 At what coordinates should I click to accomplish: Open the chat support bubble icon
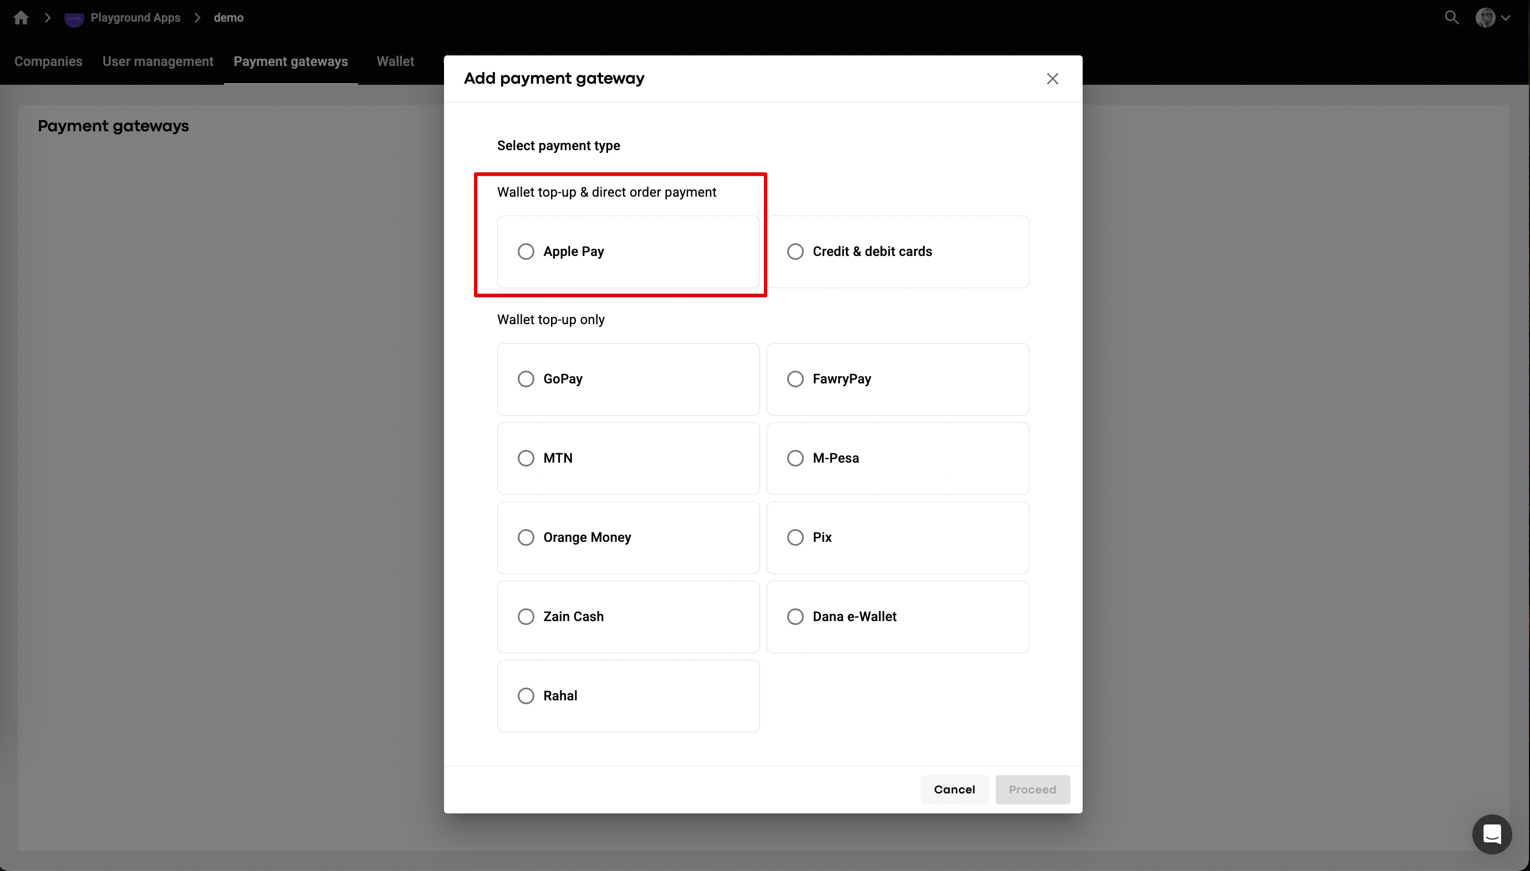(x=1491, y=834)
